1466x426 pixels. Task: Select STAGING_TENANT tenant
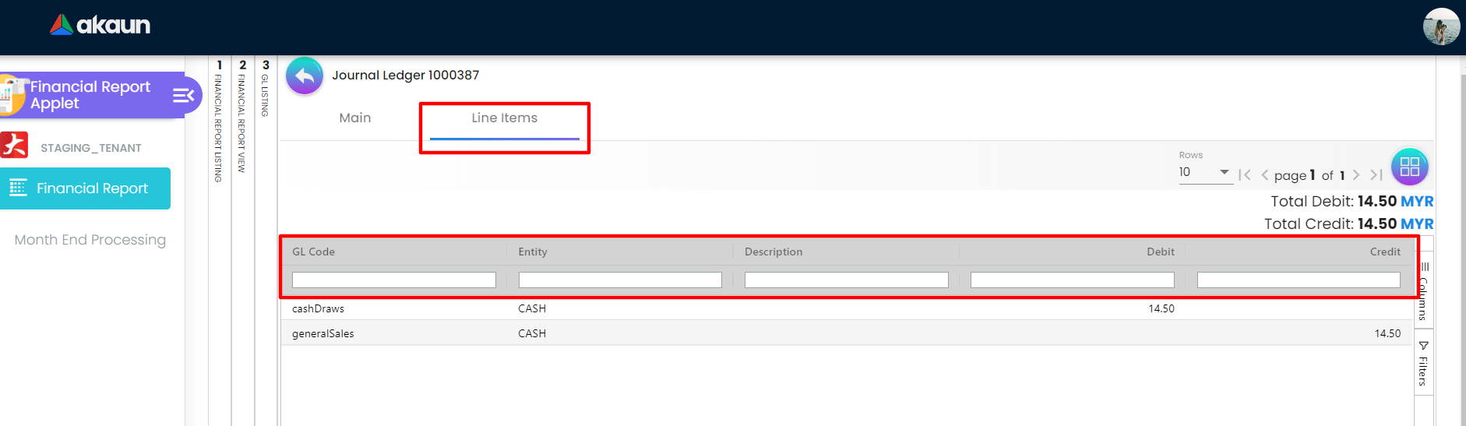tap(91, 148)
